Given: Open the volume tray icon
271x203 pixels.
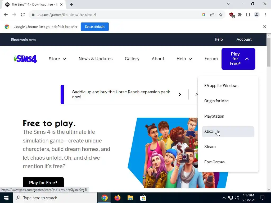Looking at the screenshot, I should click(237, 198).
